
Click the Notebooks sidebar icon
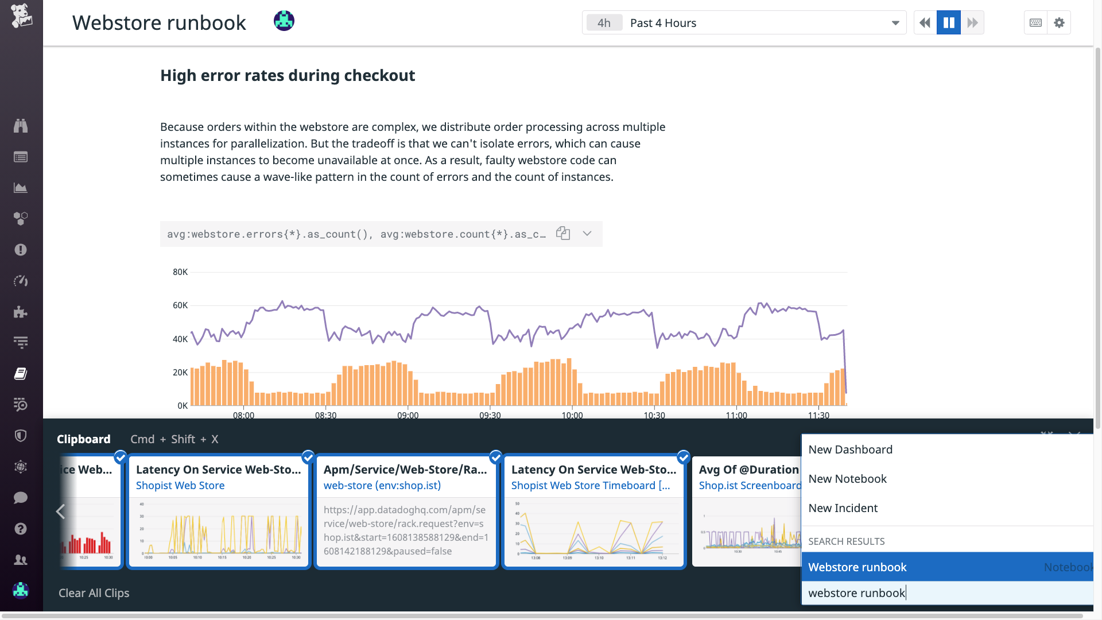tap(21, 374)
